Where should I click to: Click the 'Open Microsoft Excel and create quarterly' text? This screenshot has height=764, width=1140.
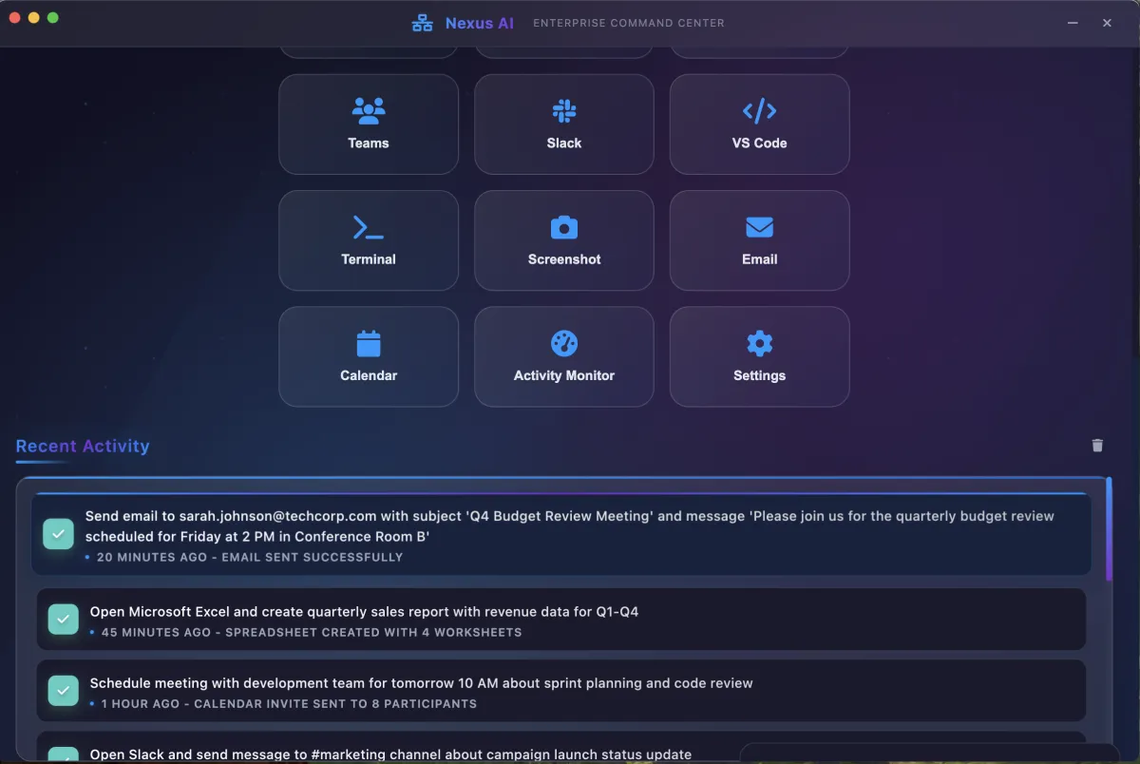364,612
